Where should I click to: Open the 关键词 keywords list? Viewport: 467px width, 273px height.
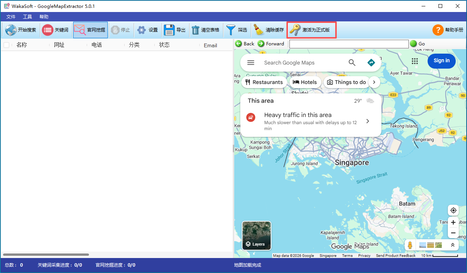click(55, 30)
